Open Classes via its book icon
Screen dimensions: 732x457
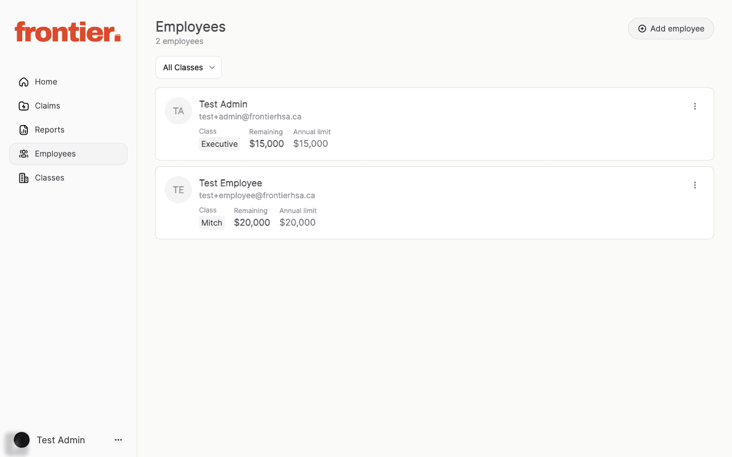tap(23, 178)
